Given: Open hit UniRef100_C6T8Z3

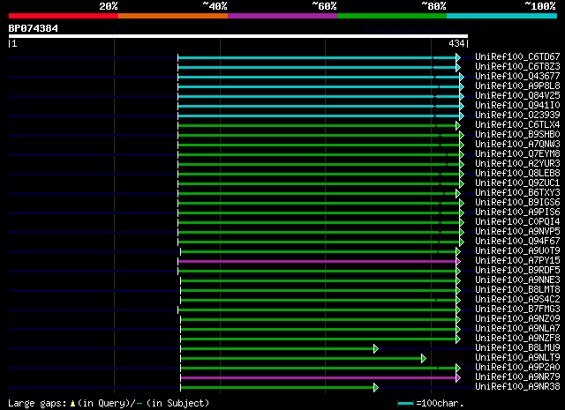Looking at the screenshot, I should (517, 67).
